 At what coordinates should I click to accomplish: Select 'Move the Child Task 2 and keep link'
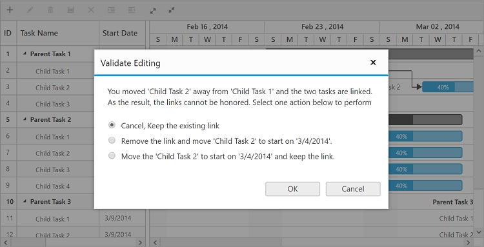click(112, 155)
